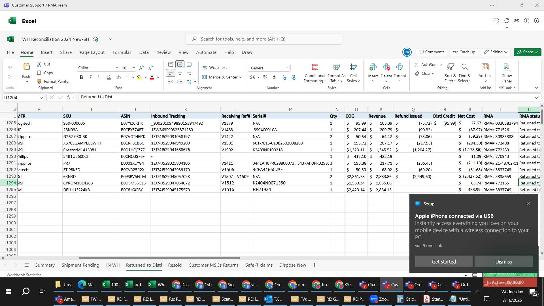Open the font size dropdown
This screenshot has height=306, width=544.
[134, 68]
